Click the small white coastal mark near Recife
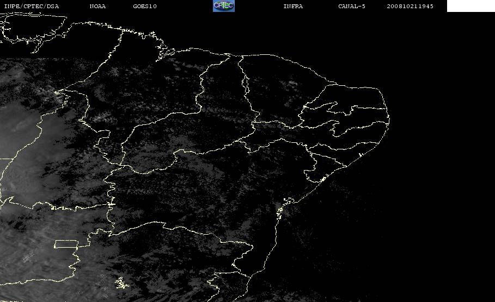Screen dimensions: 495x302 360,155
